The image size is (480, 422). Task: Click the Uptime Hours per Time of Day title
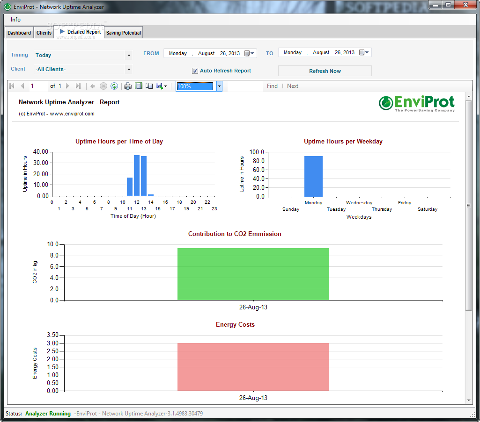point(119,142)
